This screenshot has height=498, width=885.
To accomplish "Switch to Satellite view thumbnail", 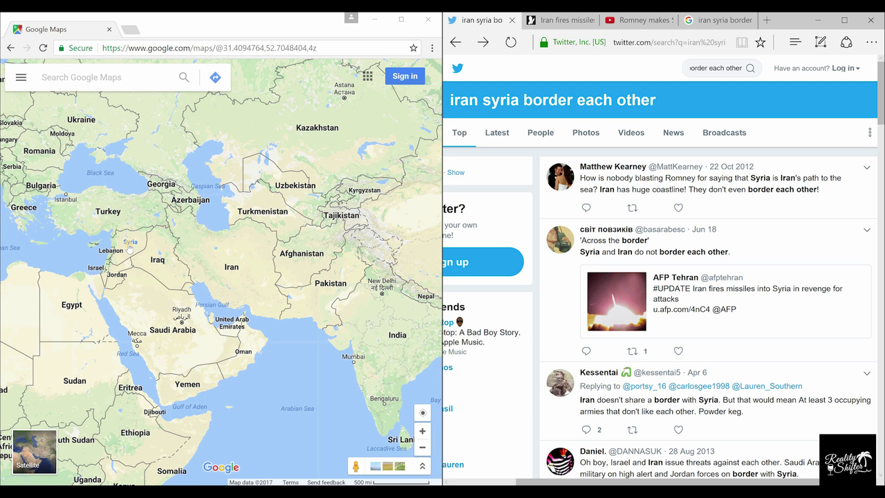I will (x=35, y=451).
